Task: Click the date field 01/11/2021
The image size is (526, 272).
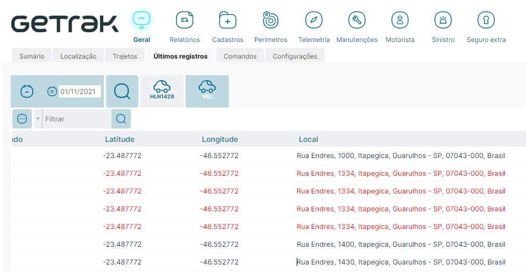Action: pos(80,91)
